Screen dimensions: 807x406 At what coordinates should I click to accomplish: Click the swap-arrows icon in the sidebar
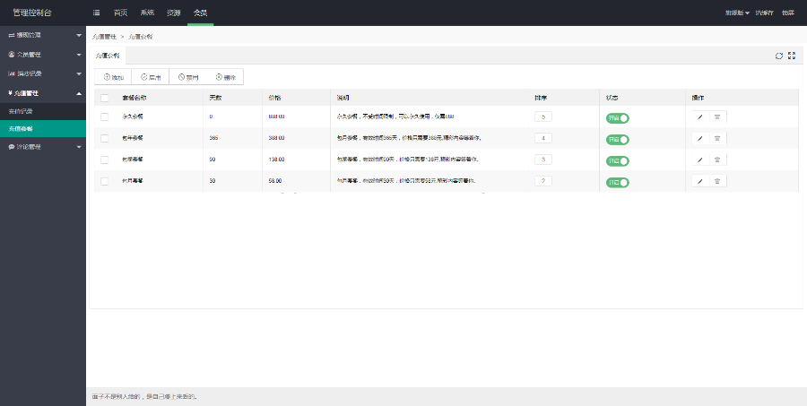(x=12, y=35)
